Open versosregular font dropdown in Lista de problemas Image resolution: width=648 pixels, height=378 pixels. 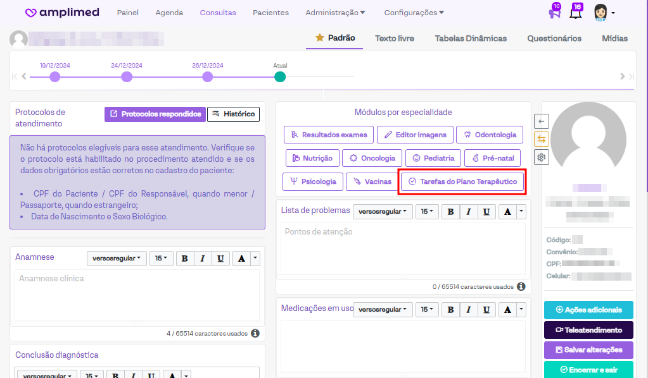click(383, 212)
